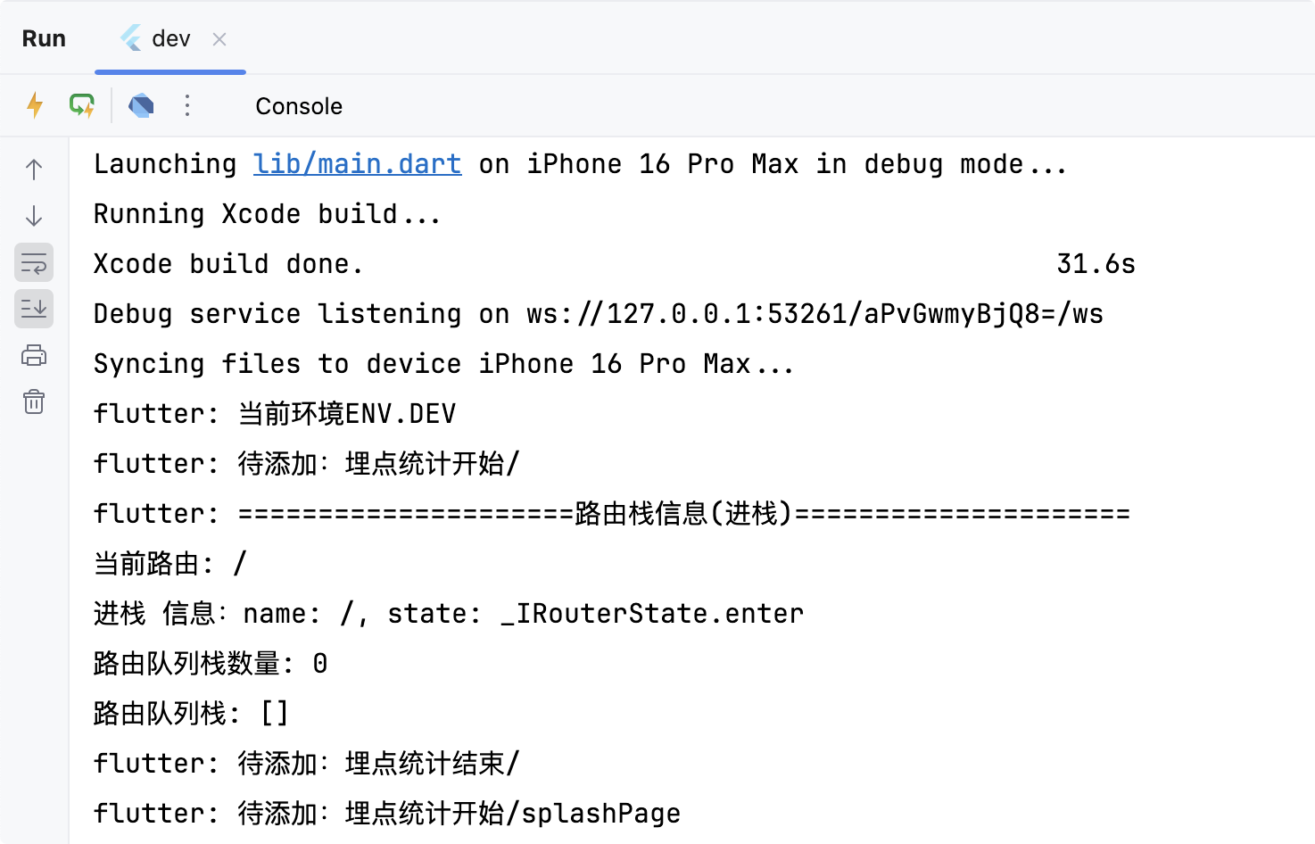Clear console with the trash icon
1315x844 pixels.
[34, 401]
